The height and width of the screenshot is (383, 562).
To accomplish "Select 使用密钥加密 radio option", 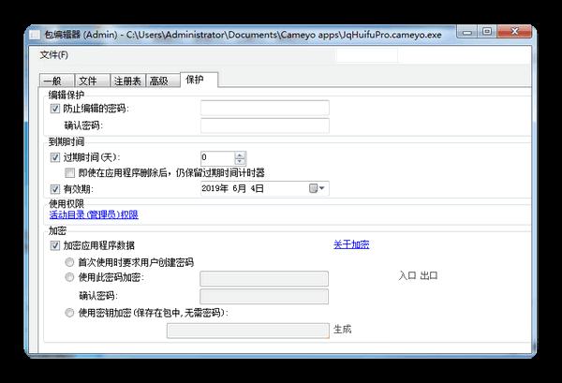I will (x=69, y=313).
